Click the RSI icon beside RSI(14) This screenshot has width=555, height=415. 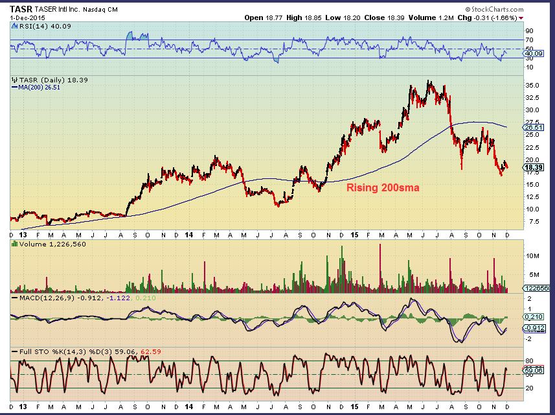(14, 26)
